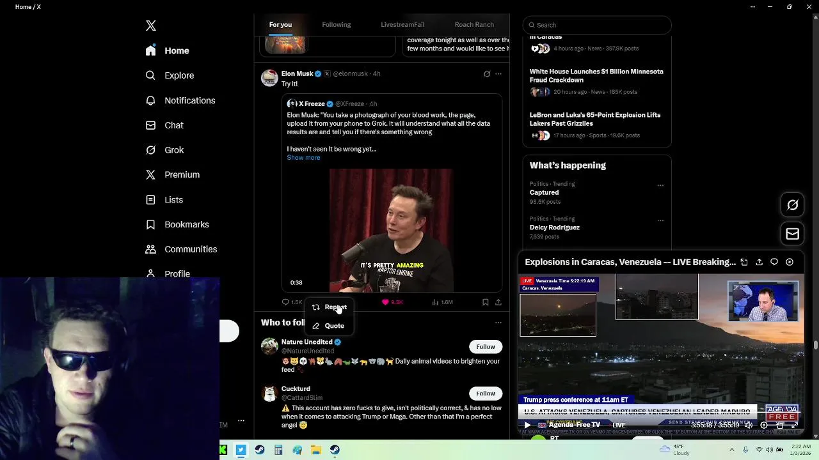Mute the live video volume
Viewport: 819px width, 460px height.
749,425
